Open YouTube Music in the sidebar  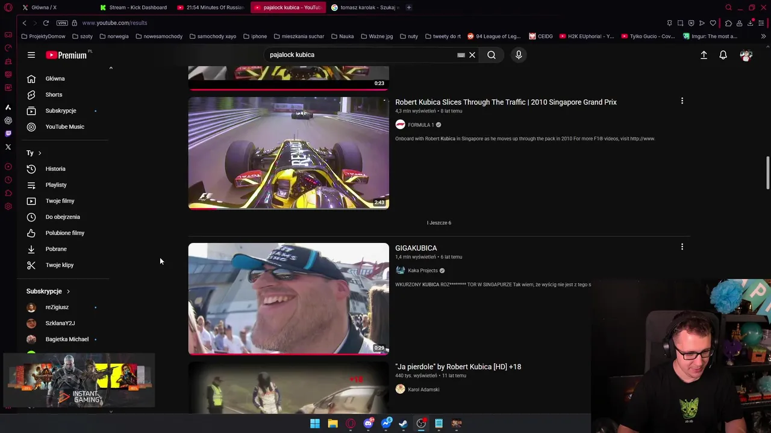click(x=64, y=127)
